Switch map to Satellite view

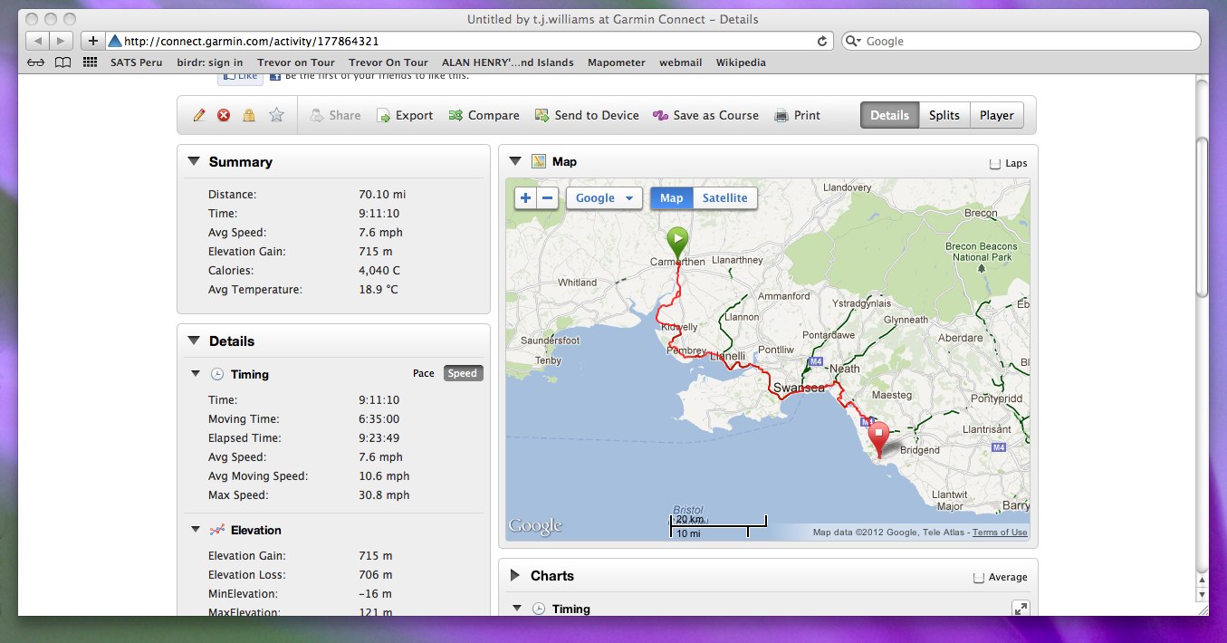725,198
